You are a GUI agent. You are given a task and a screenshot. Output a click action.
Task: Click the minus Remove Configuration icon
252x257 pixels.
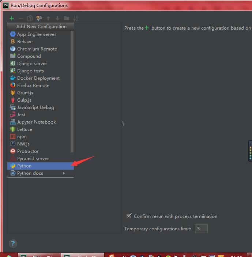[x=20, y=18]
